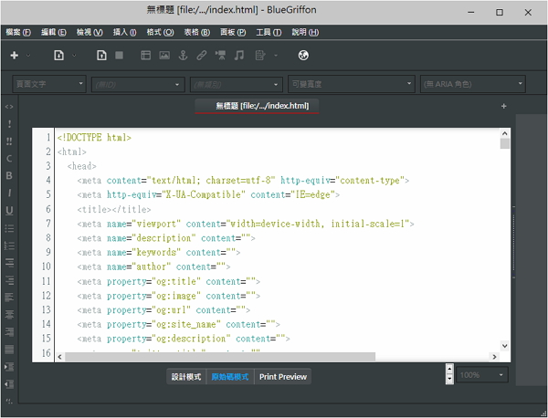548x418 pixels.
Task: Click the dotted grip at the sidebar bottom
Action: pyautogui.click(x=9, y=402)
